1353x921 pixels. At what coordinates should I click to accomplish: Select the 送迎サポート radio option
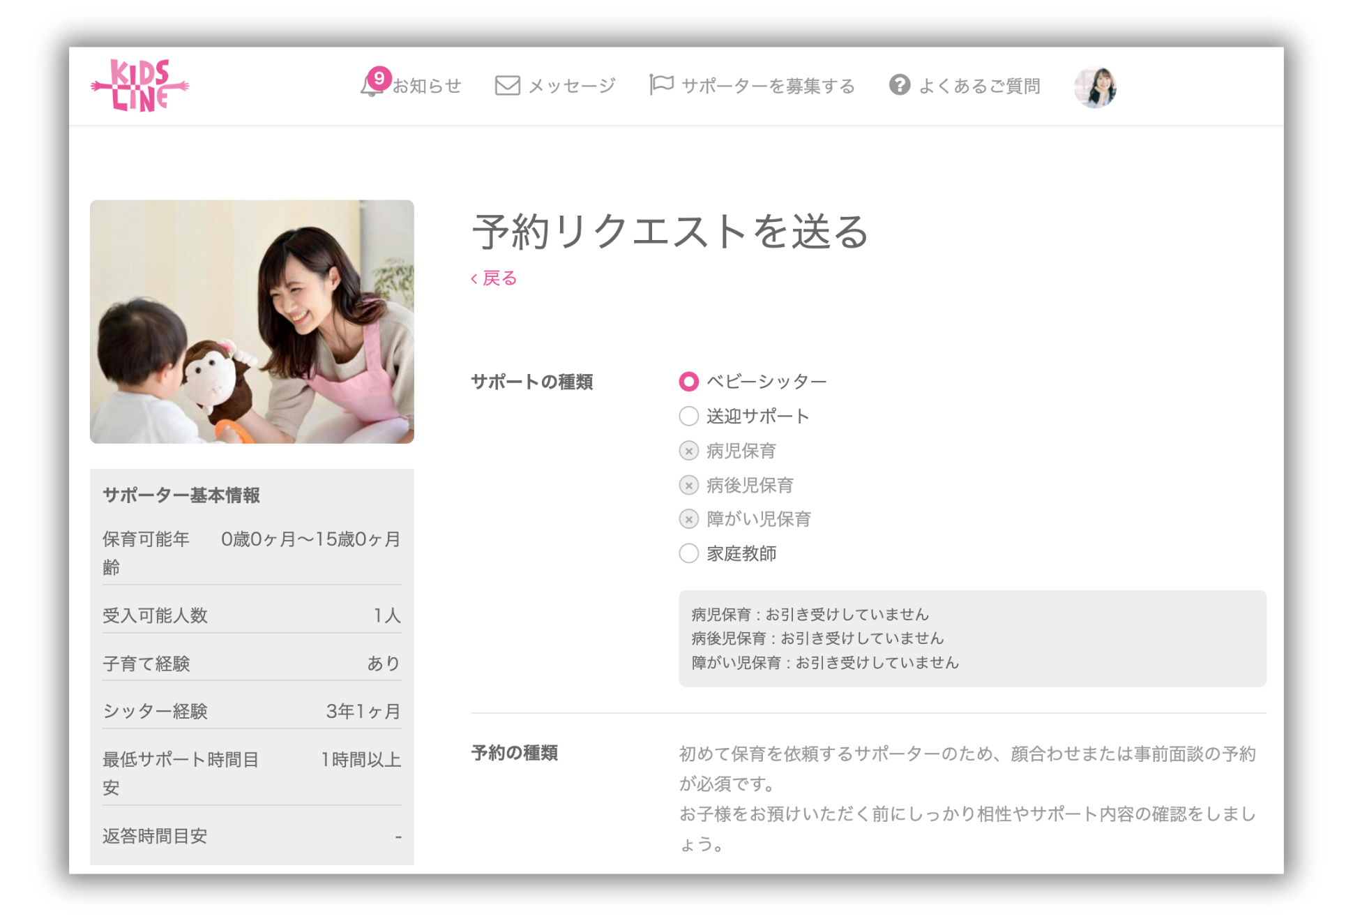pyautogui.click(x=688, y=417)
